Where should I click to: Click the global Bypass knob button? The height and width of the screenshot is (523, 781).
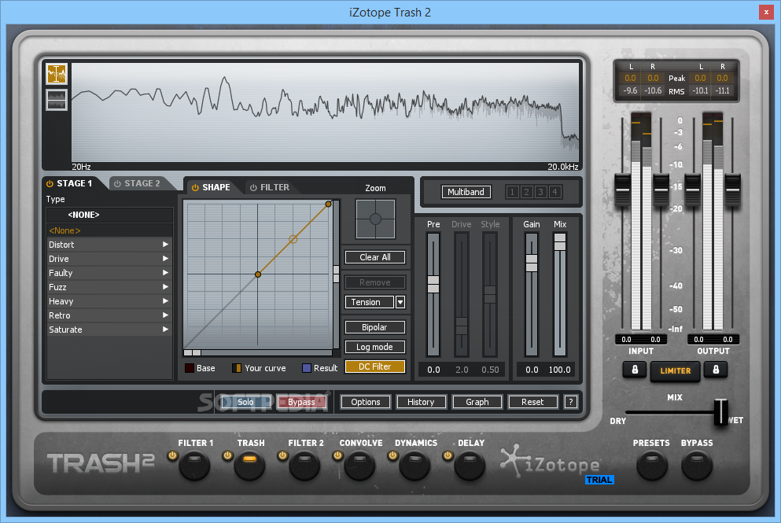pos(697,466)
